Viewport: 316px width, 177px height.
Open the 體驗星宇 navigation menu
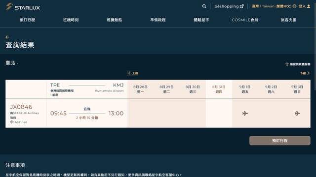pos(201,20)
